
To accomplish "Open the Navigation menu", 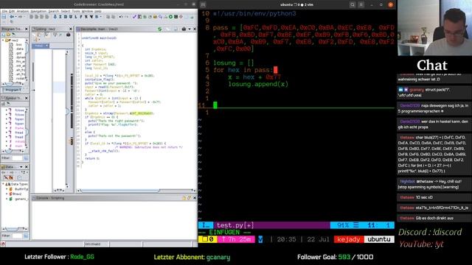I will 38,11.
